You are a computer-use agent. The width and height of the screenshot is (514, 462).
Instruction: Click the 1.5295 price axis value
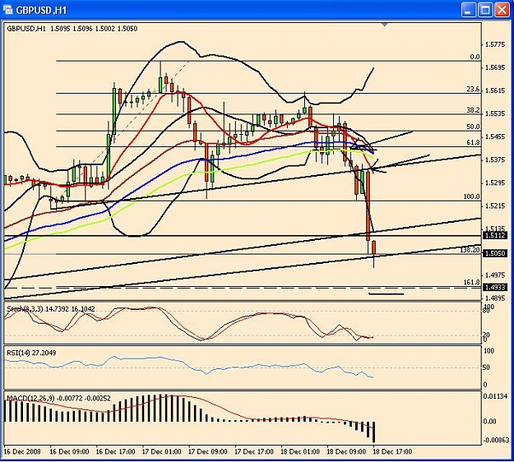coord(495,182)
